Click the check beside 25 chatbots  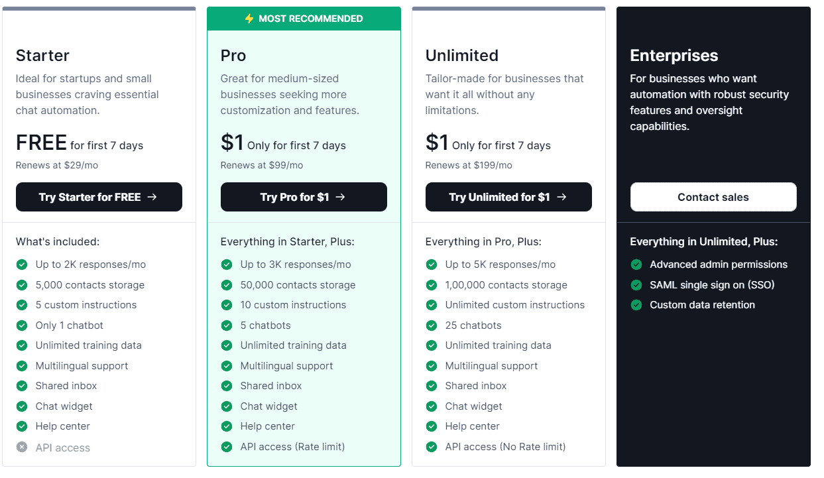[x=432, y=325]
